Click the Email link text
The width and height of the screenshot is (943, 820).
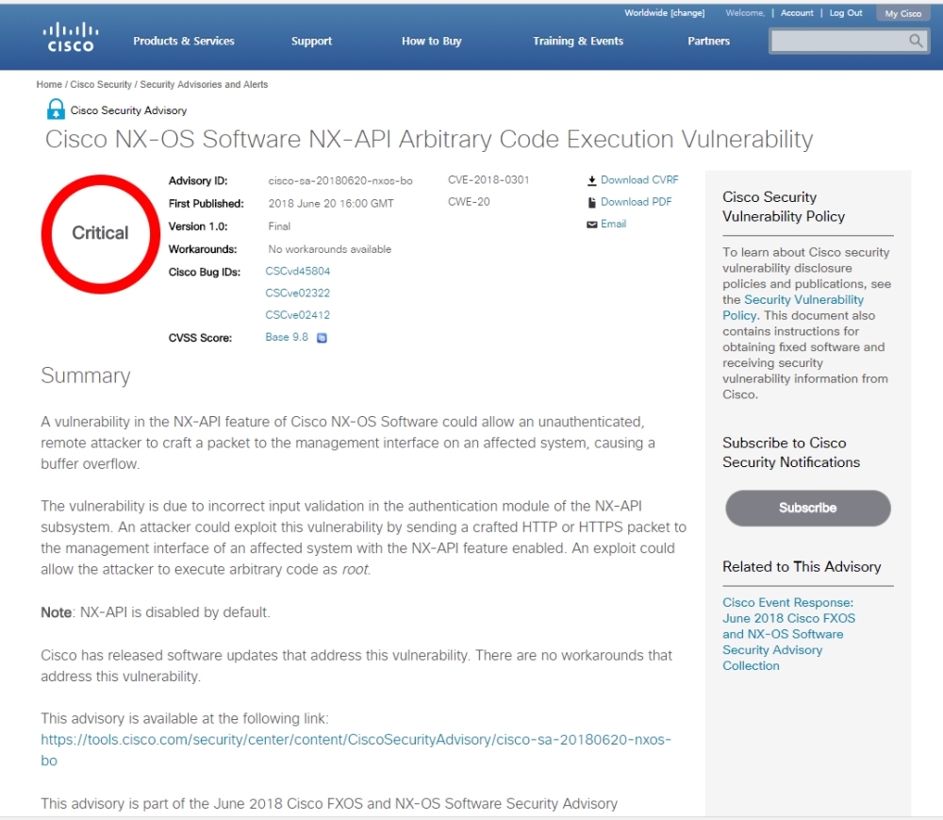(x=614, y=224)
